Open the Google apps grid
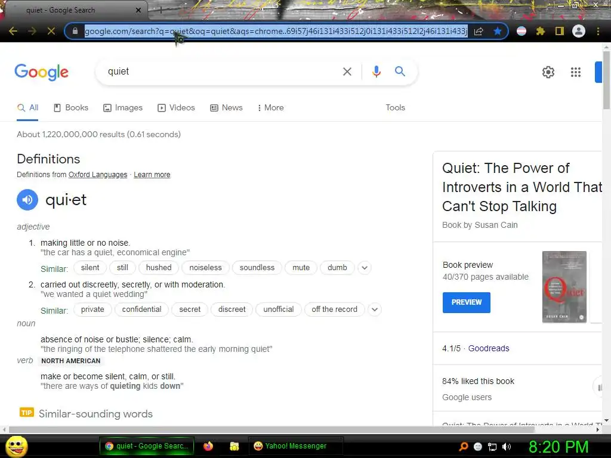 tap(576, 72)
